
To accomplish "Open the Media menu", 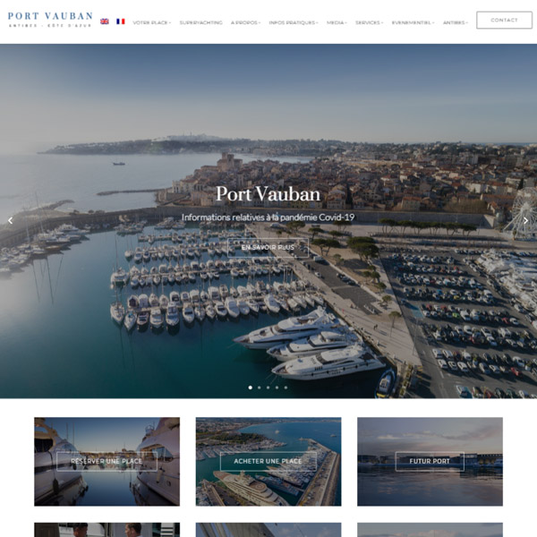I will tap(337, 22).
